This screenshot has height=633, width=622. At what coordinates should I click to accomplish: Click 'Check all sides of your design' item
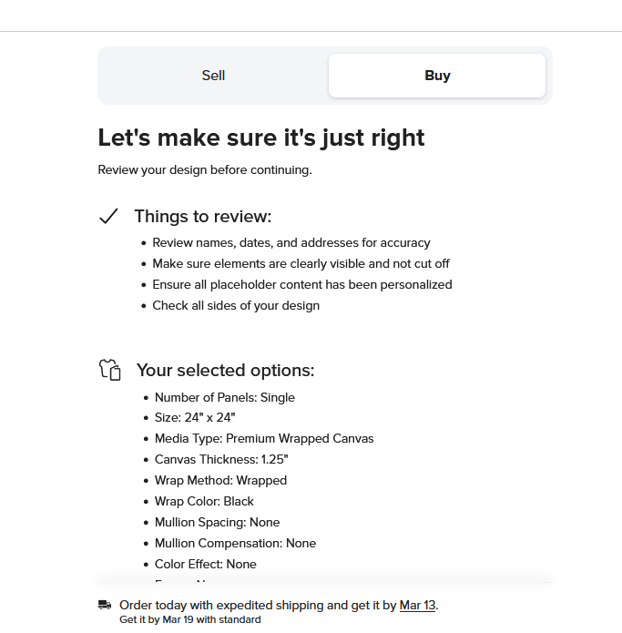point(236,306)
